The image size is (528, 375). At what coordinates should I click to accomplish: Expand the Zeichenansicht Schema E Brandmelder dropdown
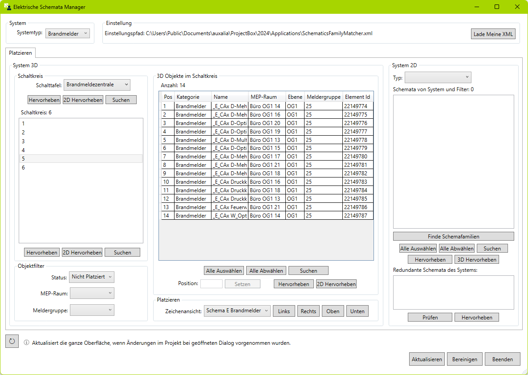pos(237,311)
